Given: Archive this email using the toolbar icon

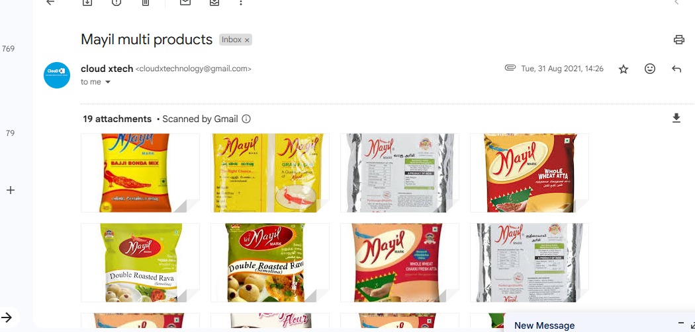Looking at the screenshot, I should click(x=88, y=2).
